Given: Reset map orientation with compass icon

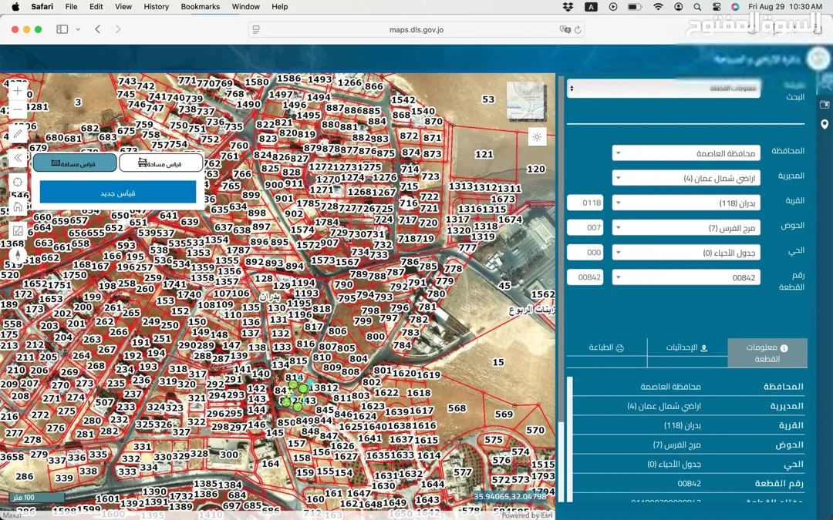Looking at the screenshot, I should tap(18, 255).
